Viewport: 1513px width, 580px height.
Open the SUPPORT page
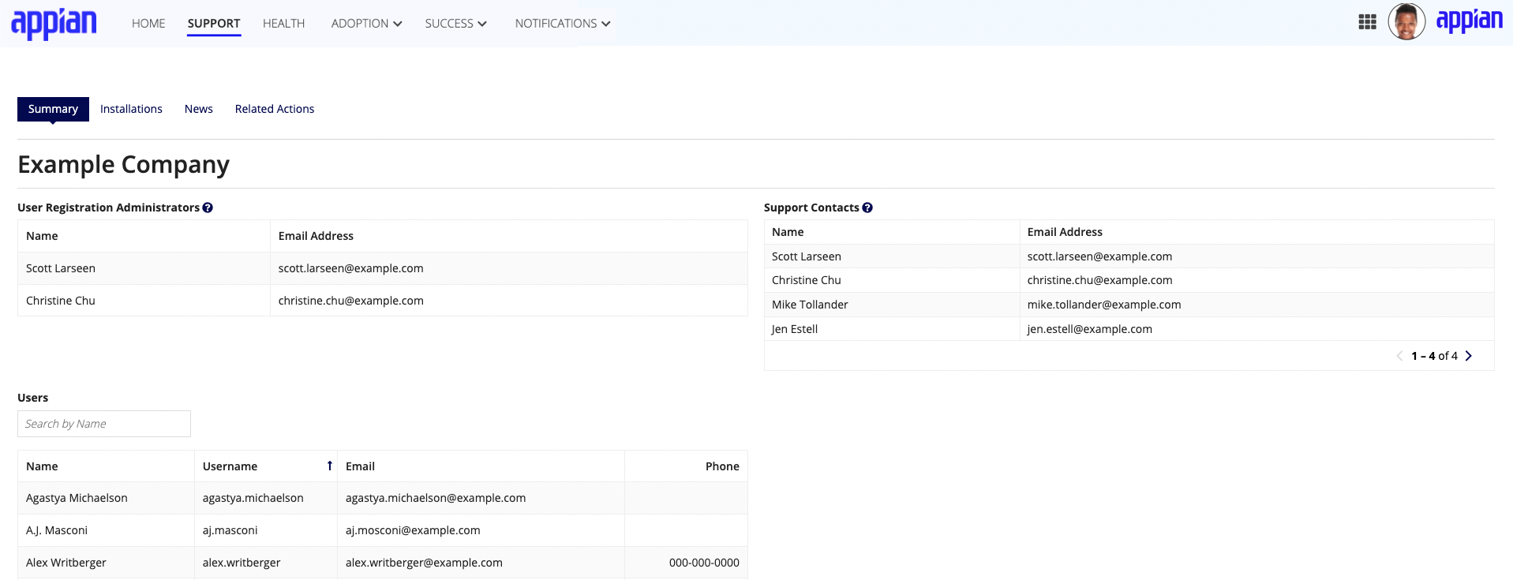[214, 24]
